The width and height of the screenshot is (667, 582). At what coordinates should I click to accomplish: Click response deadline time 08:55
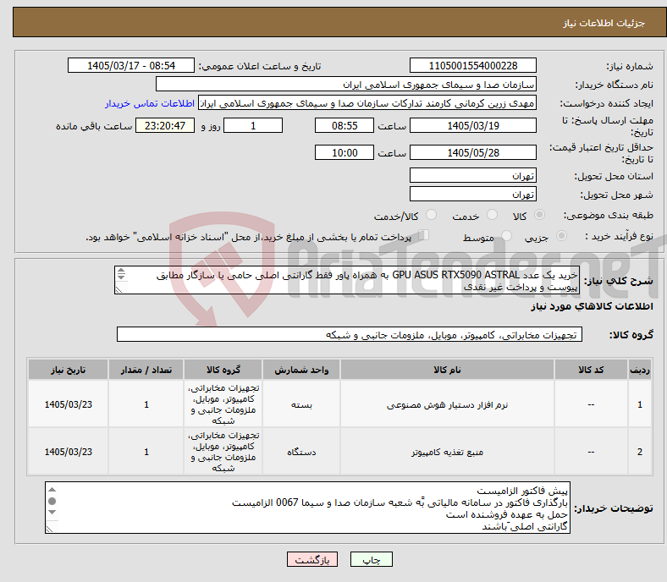point(345,125)
